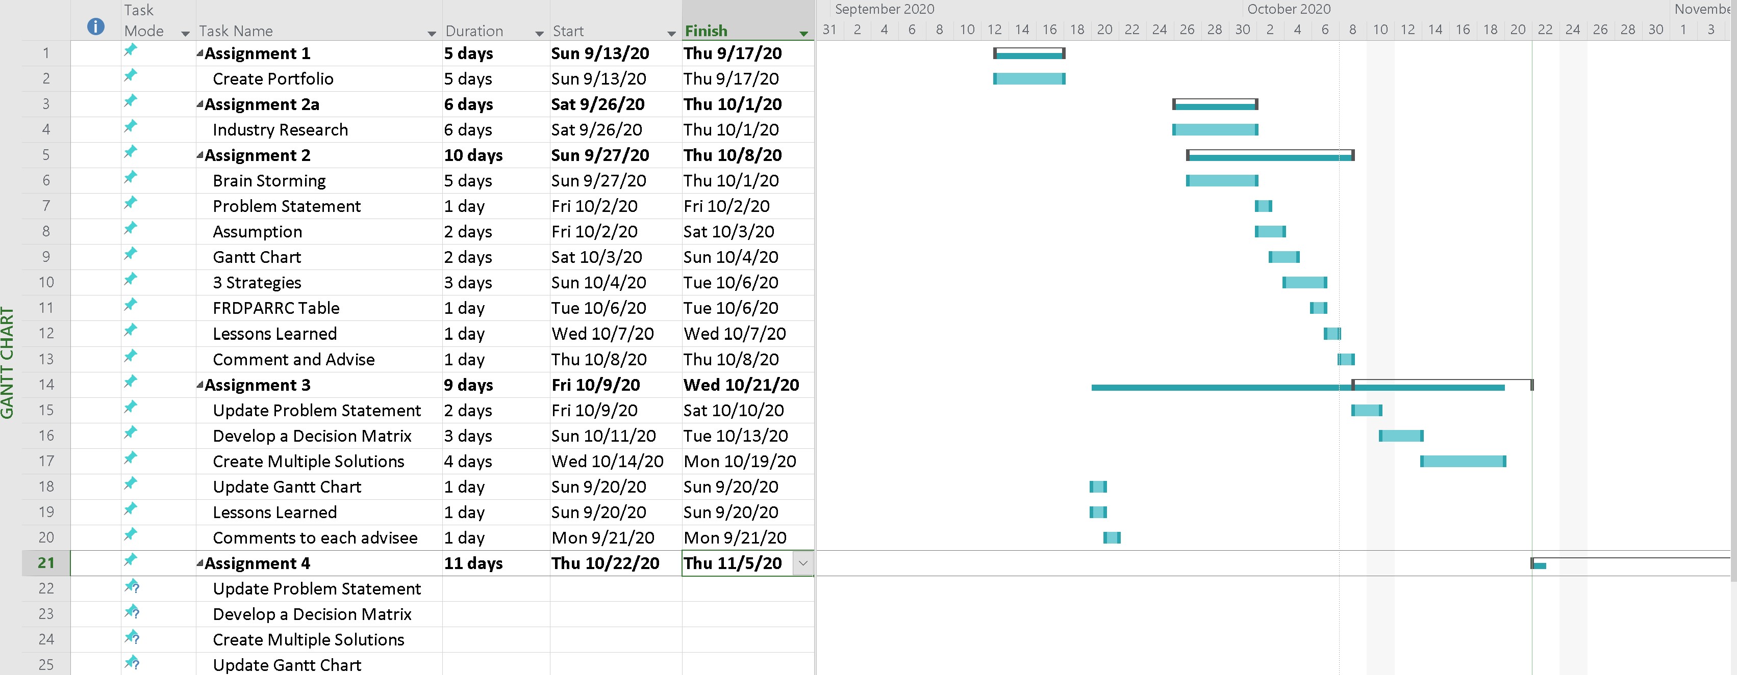Click the empty Duration cell for row 22
1737x675 pixels.
click(x=496, y=589)
